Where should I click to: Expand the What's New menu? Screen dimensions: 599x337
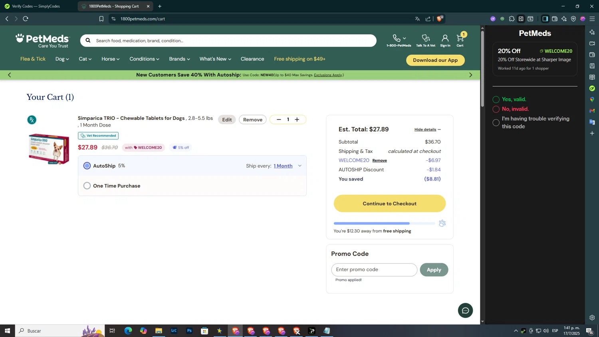tap(215, 59)
